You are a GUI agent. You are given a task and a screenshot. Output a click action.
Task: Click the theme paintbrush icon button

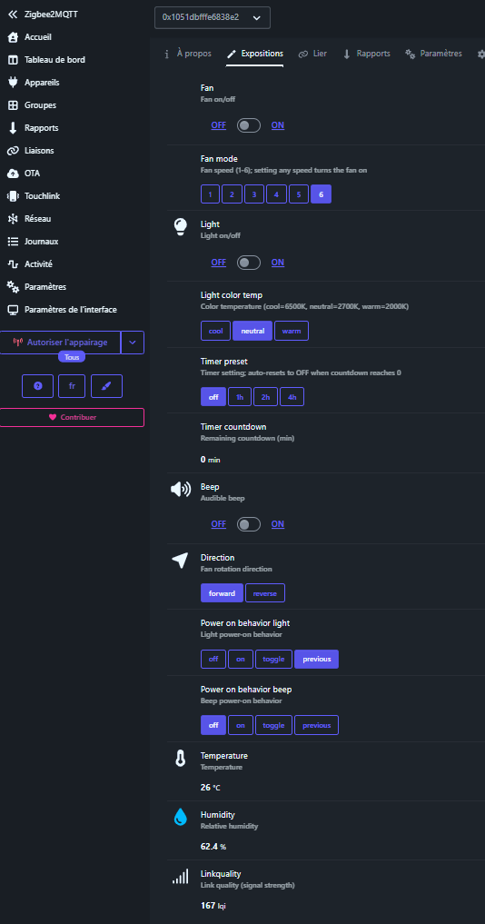[x=106, y=386]
